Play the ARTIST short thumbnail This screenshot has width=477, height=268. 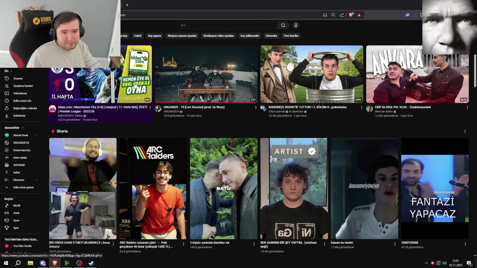[x=294, y=189]
